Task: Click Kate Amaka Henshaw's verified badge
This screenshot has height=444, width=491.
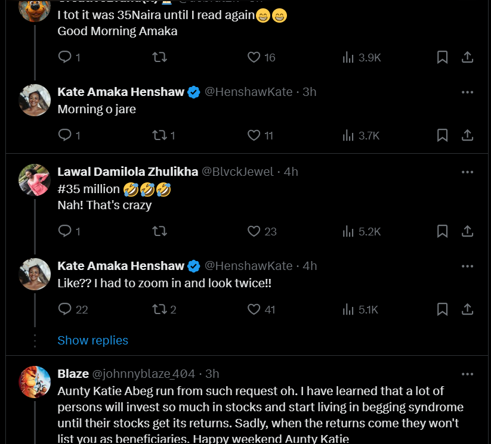Action: pos(193,92)
